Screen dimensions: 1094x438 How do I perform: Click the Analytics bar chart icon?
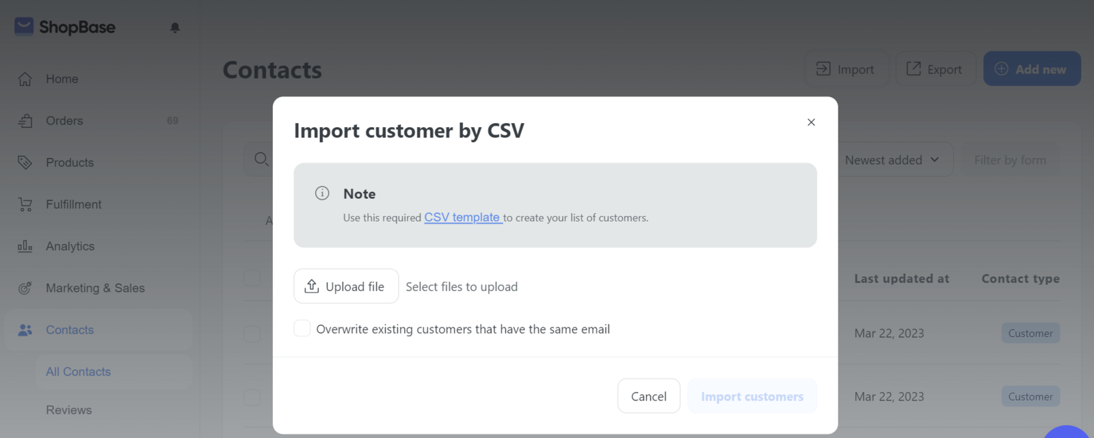point(25,246)
